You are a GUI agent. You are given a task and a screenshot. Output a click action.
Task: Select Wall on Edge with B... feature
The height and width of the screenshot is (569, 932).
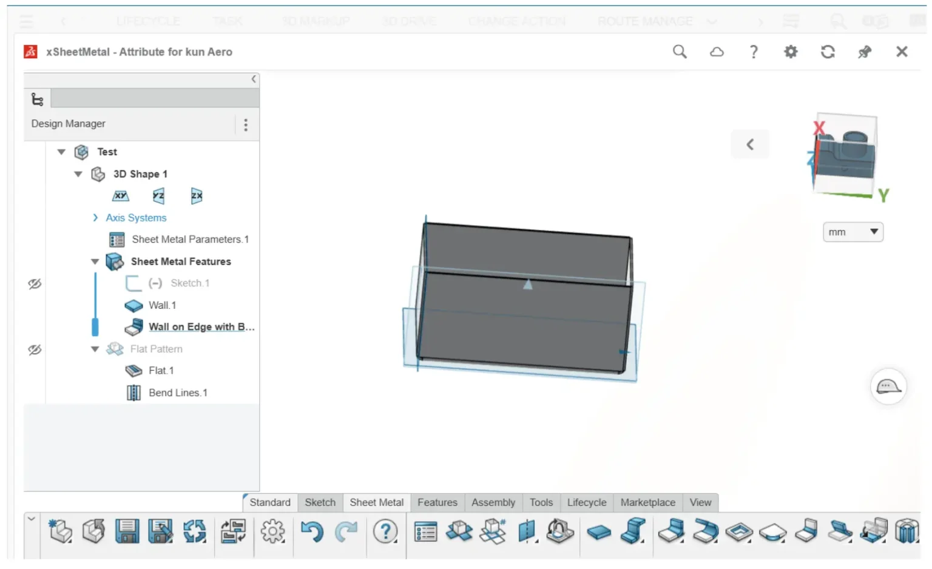point(201,327)
